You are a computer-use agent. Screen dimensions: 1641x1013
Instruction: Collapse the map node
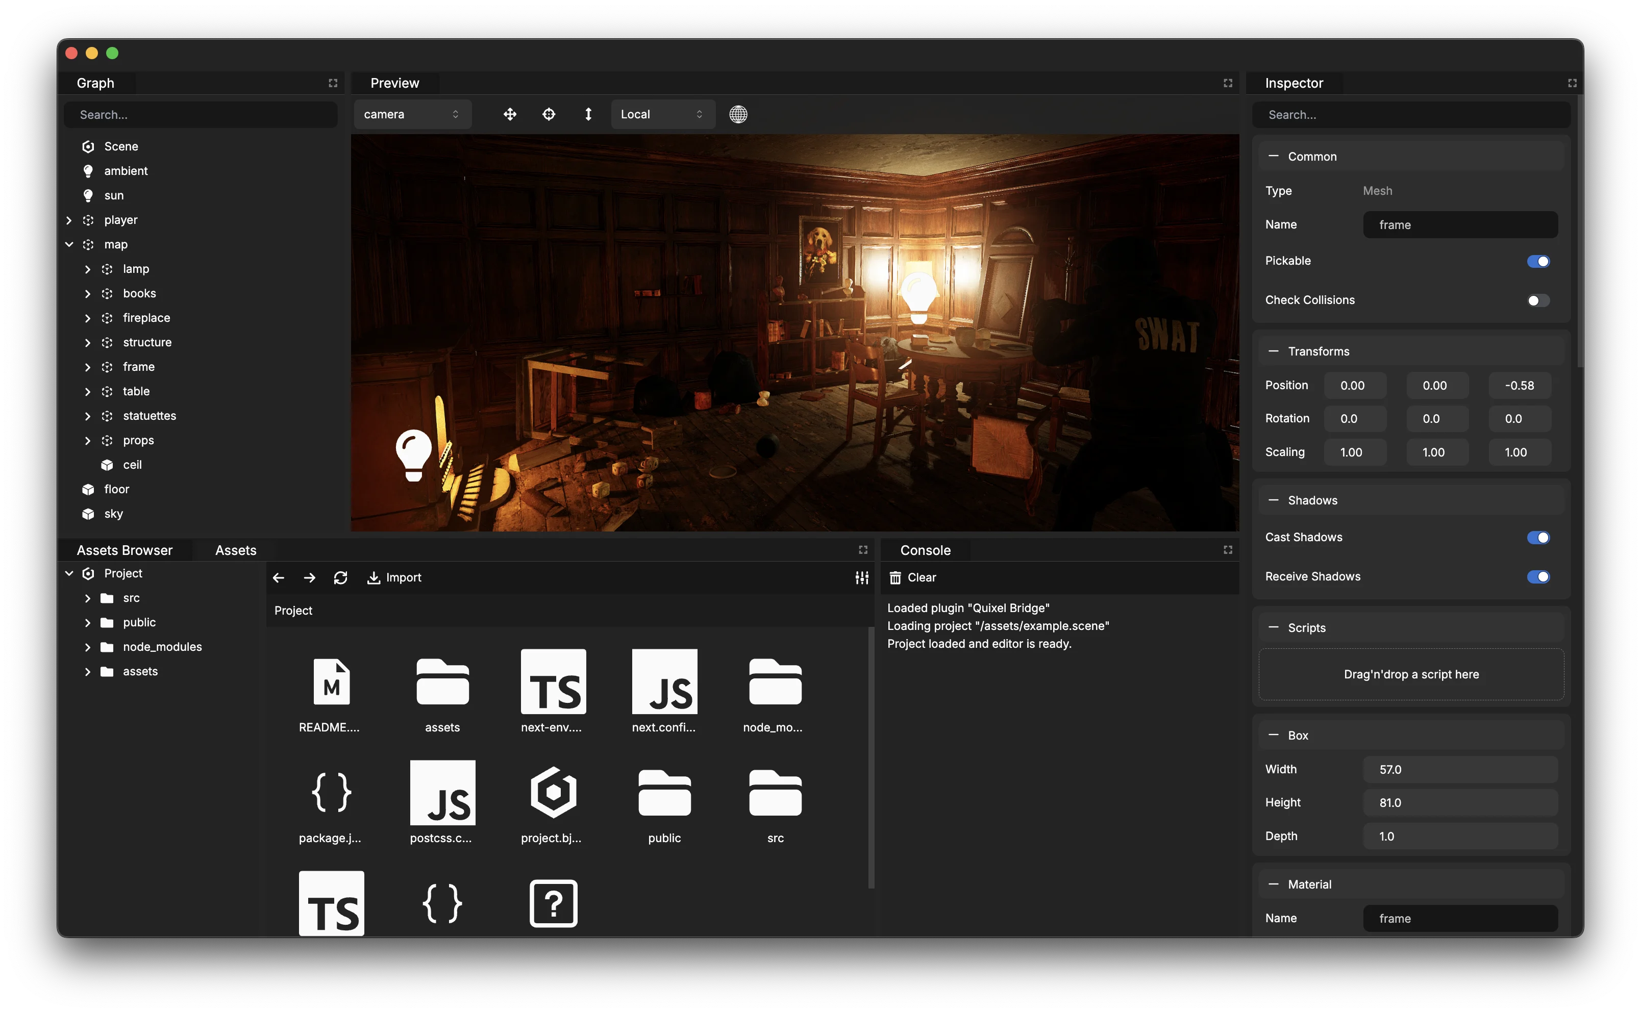point(69,245)
